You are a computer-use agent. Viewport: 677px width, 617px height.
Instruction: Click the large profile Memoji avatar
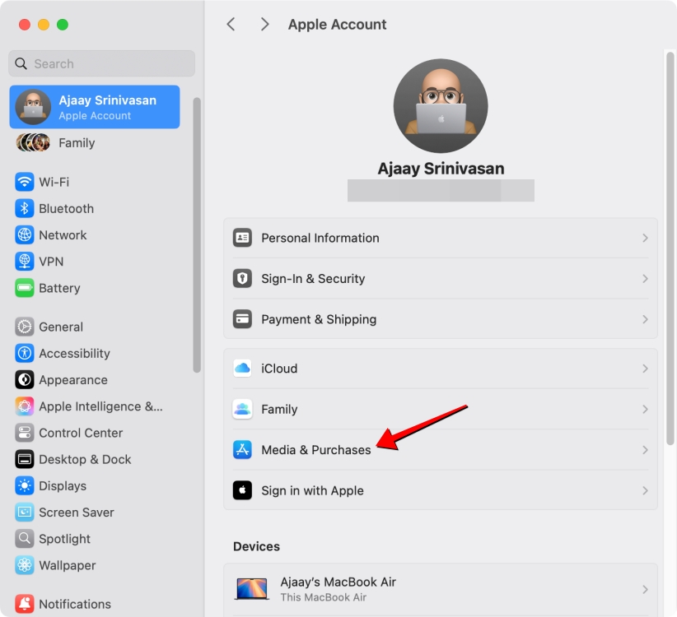(x=441, y=105)
